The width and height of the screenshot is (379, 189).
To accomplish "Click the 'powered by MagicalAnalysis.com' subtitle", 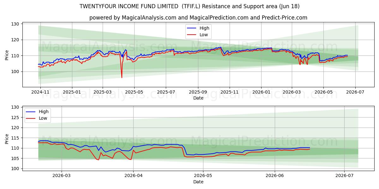I will 198,18.
